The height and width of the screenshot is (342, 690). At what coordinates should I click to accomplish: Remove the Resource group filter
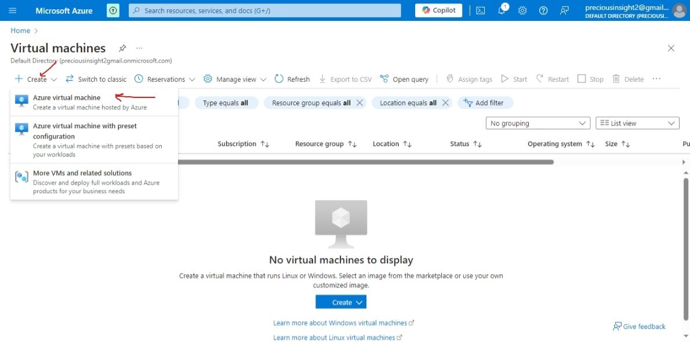coord(359,103)
